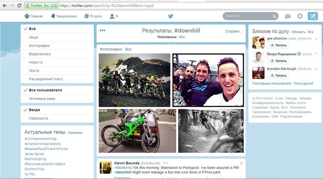323x179 pixels.
Task: Open selfie of three men photo
Action: (208, 80)
